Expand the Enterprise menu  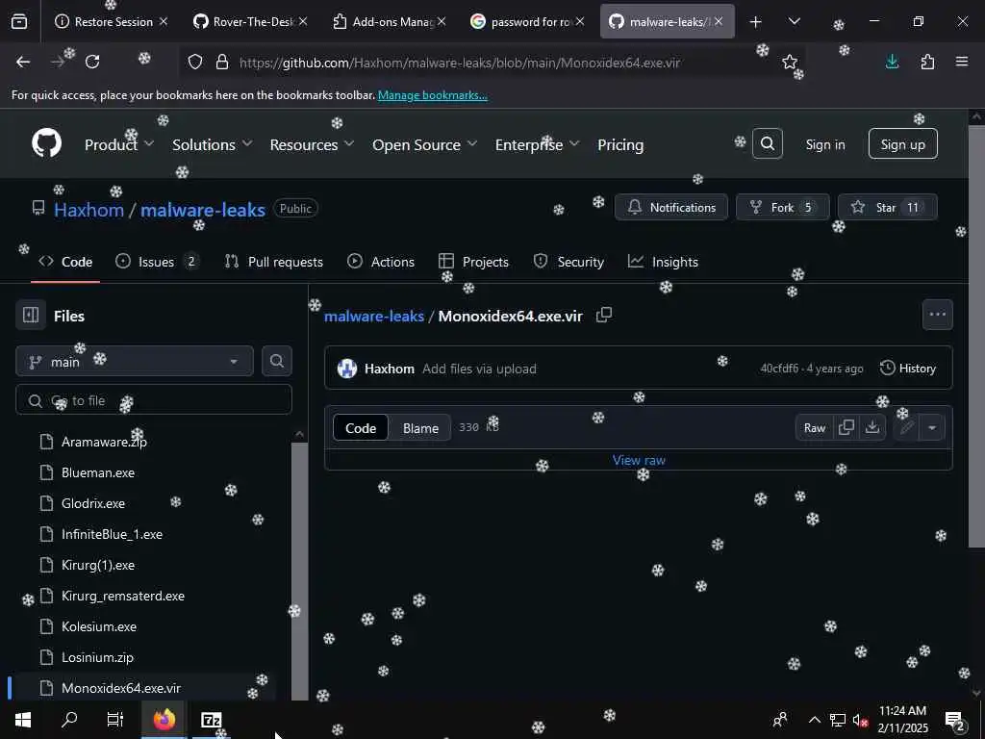(537, 144)
